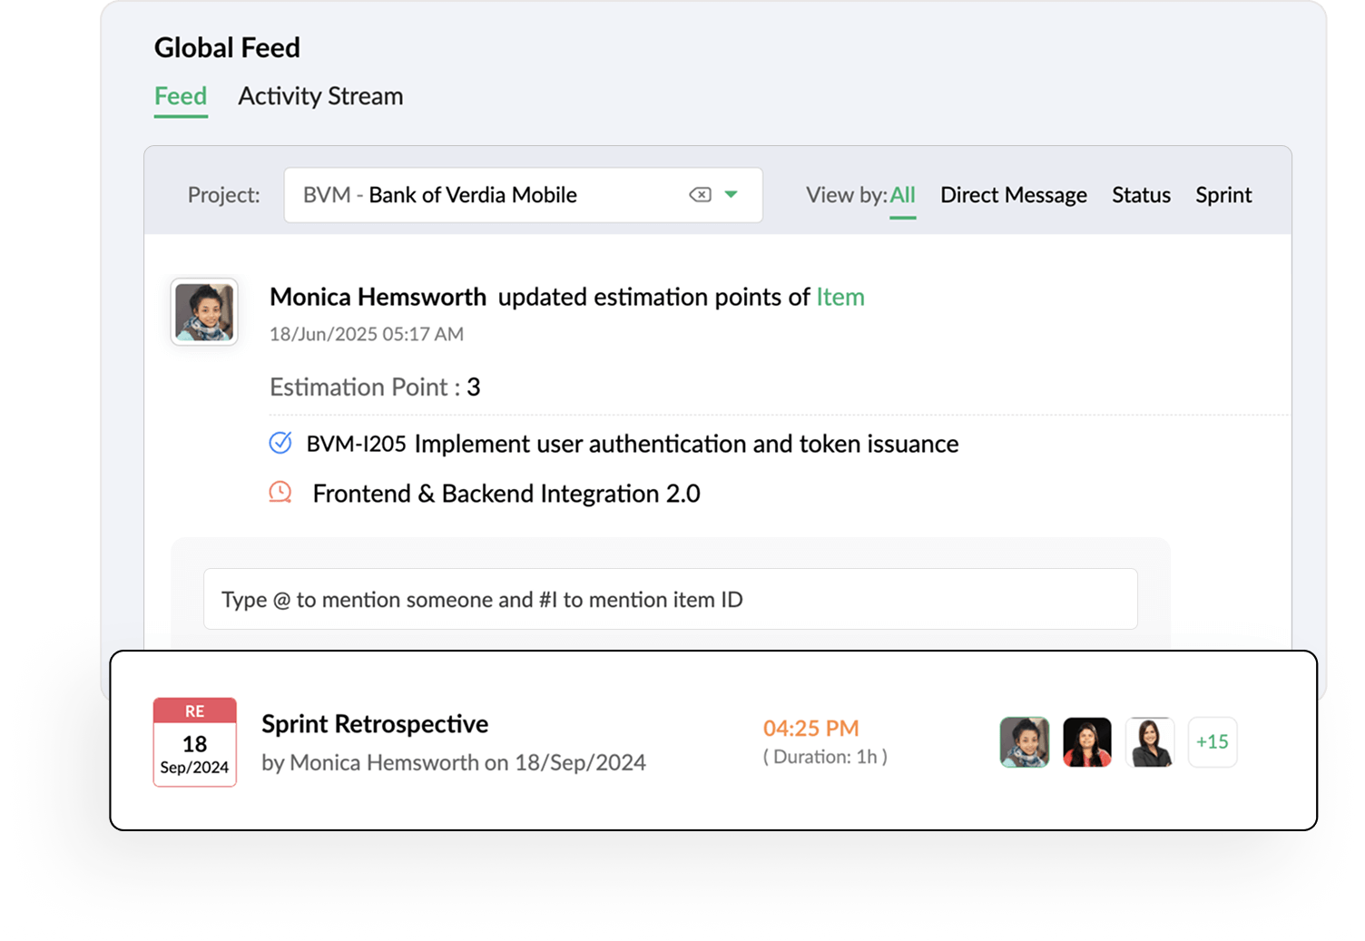Reveal 15 more attendees with the +15 badge
This screenshot has height=941, width=1365.
tap(1213, 741)
